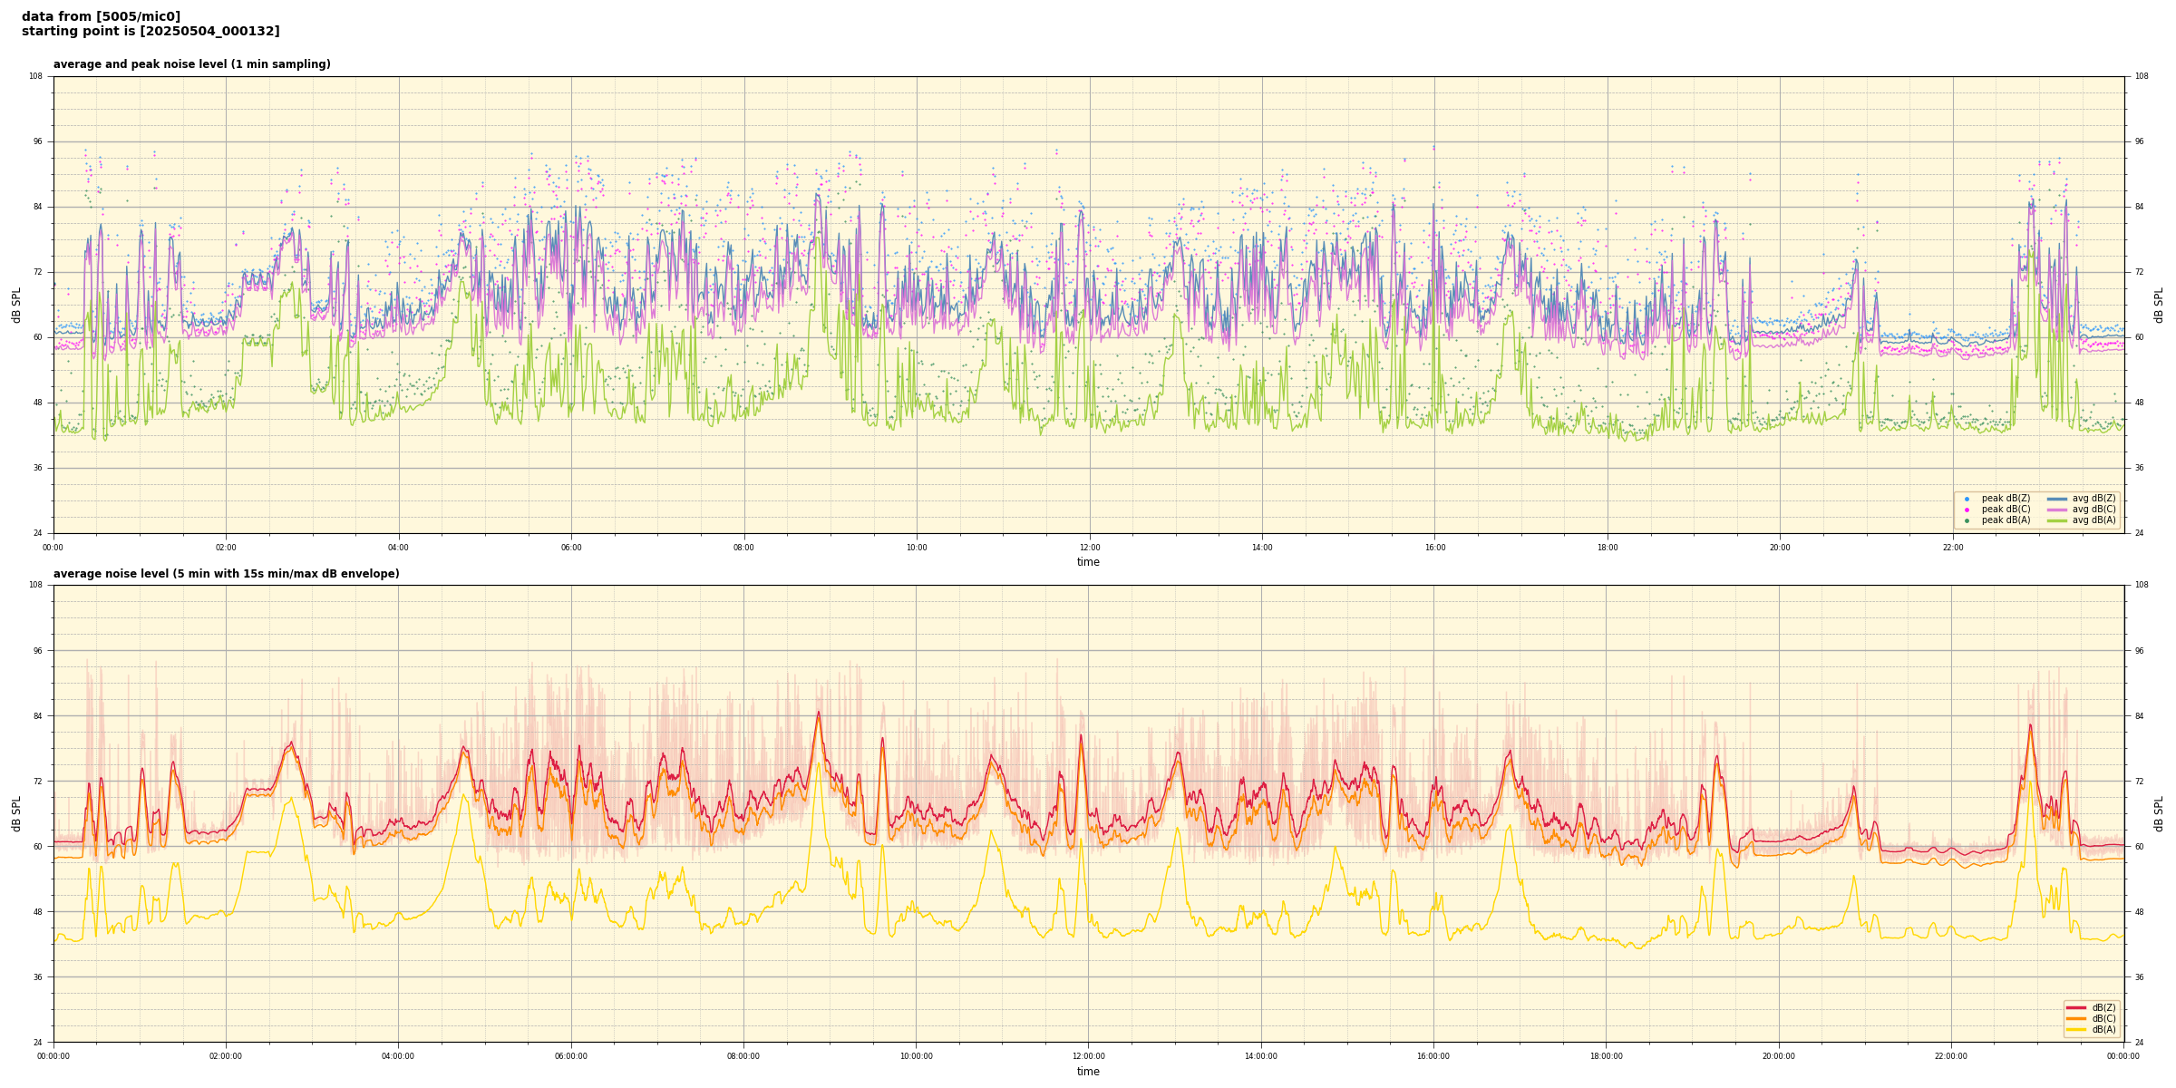Click the peak dB(A) legend marker
The image size is (2176, 1088).
(1967, 520)
